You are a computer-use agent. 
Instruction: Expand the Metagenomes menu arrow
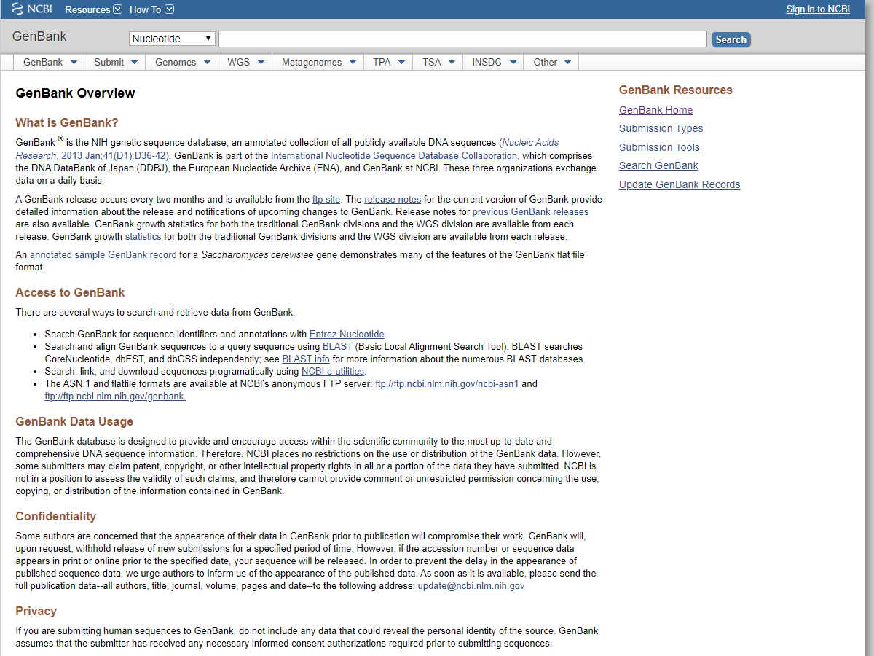[x=353, y=63]
